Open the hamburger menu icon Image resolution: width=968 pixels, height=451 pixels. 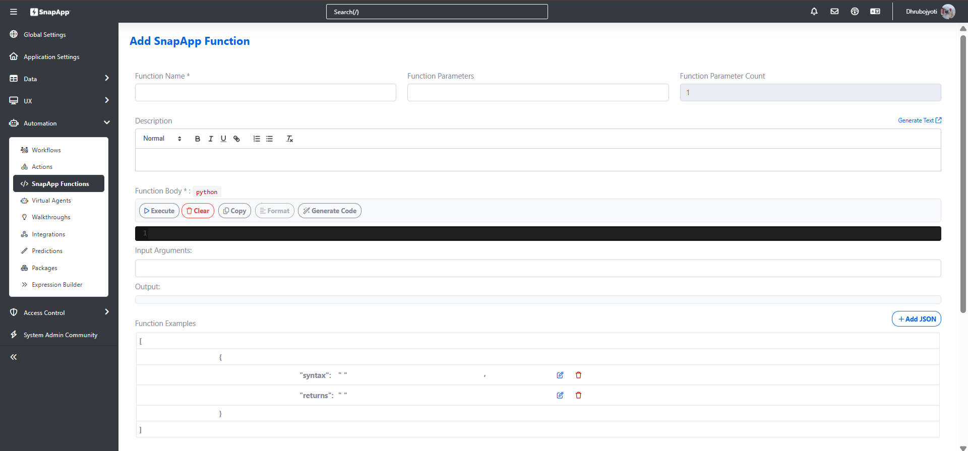click(x=14, y=12)
